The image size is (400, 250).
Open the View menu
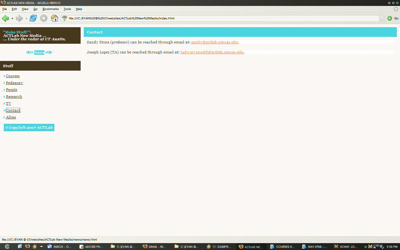(x=25, y=9)
